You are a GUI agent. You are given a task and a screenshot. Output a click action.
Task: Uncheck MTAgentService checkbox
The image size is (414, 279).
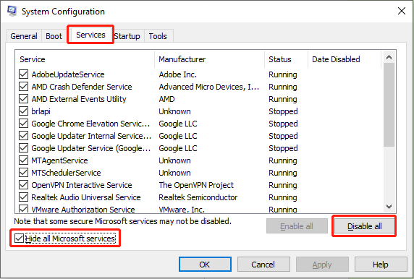[x=23, y=160]
